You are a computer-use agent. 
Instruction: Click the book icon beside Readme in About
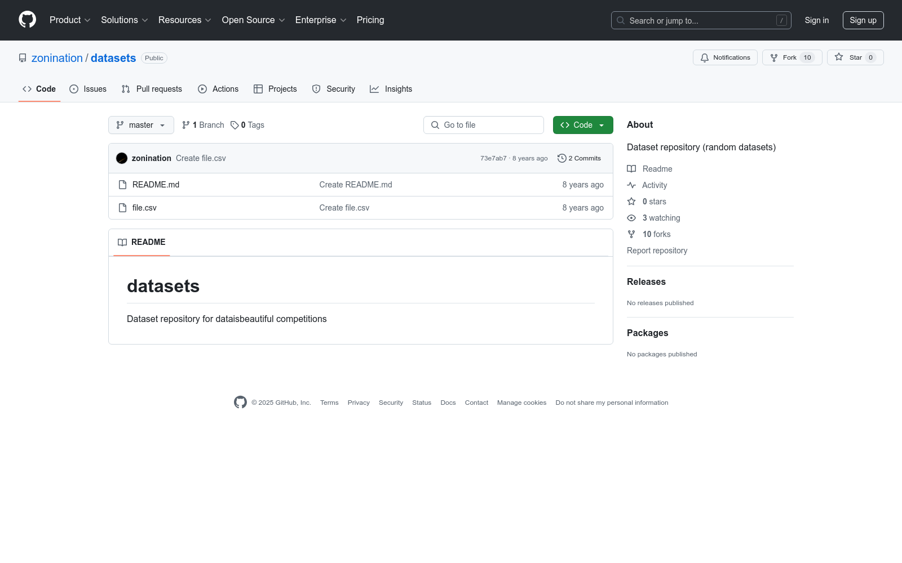coord(631,169)
